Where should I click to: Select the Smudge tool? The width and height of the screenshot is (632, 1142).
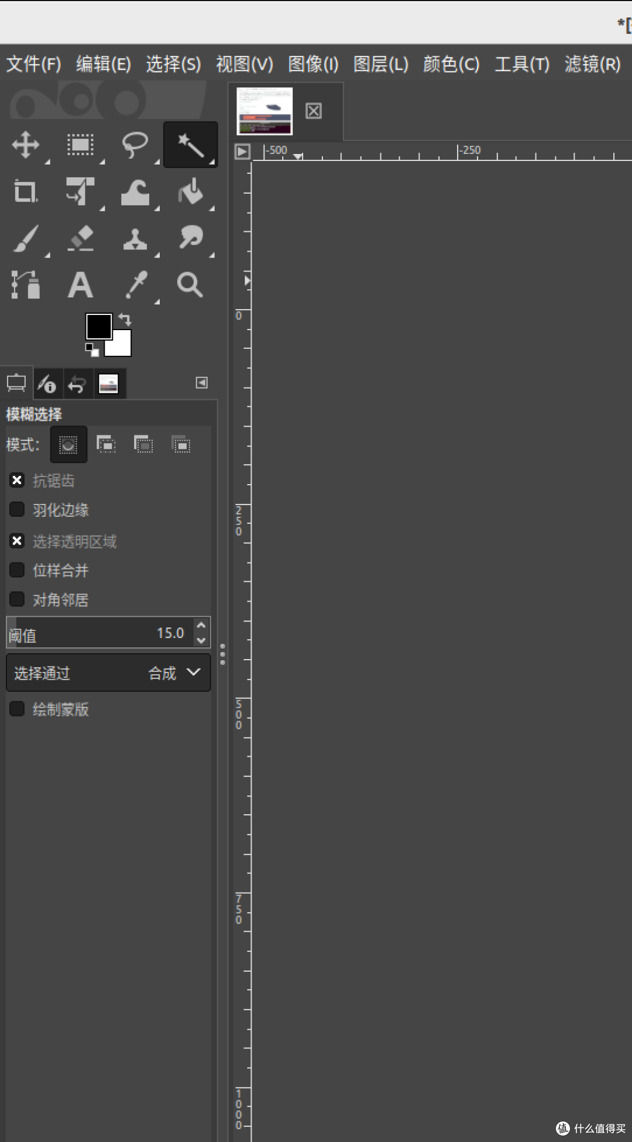coord(190,237)
